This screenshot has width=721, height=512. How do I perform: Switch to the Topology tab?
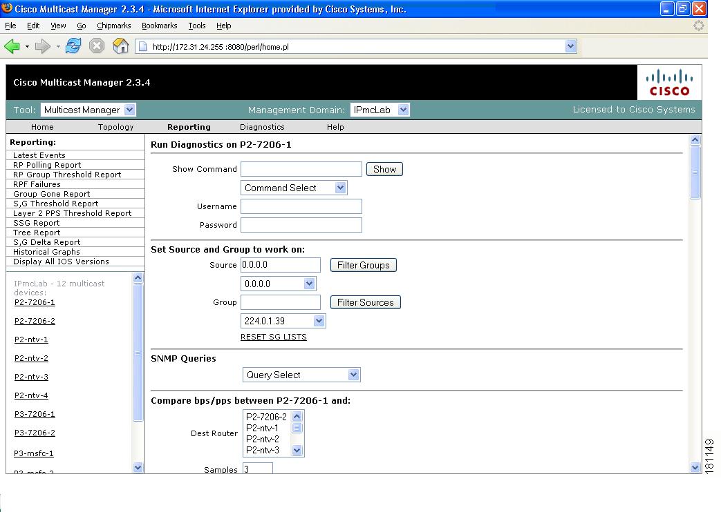click(115, 127)
